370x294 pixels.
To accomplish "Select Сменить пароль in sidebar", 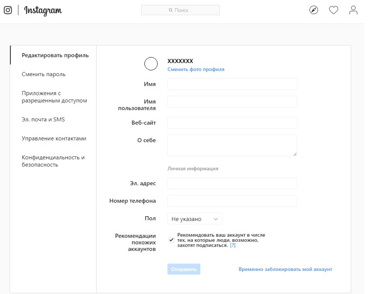I will (x=44, y=74).
